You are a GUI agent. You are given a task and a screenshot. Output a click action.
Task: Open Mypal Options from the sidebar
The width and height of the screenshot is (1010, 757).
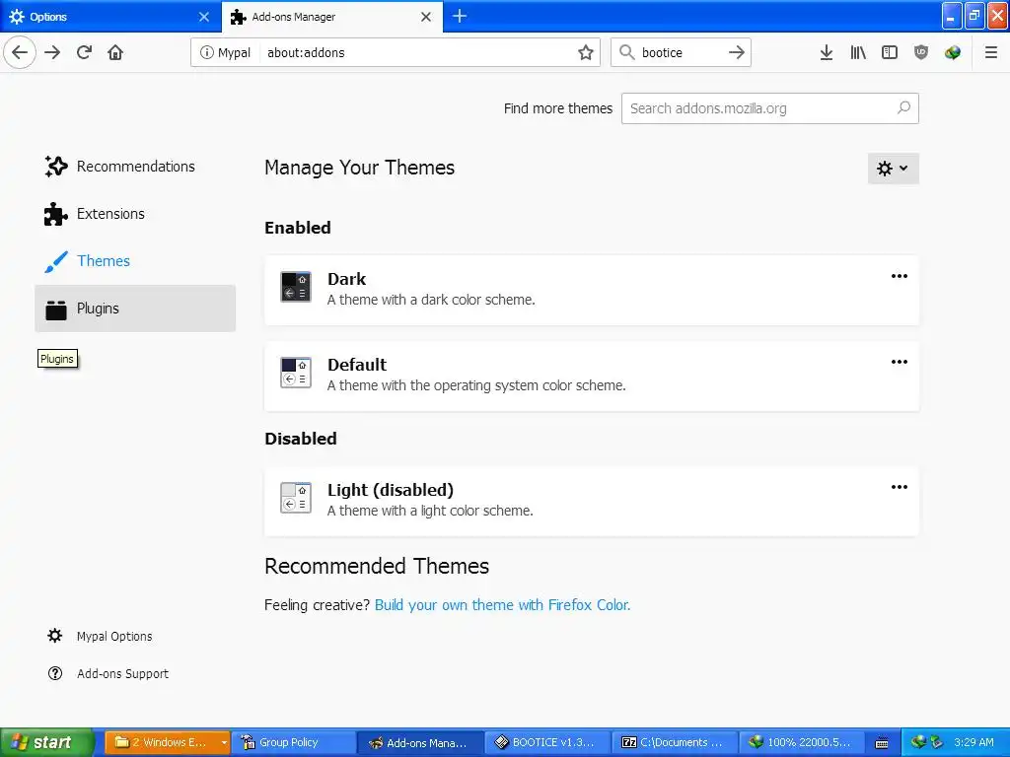100,636
